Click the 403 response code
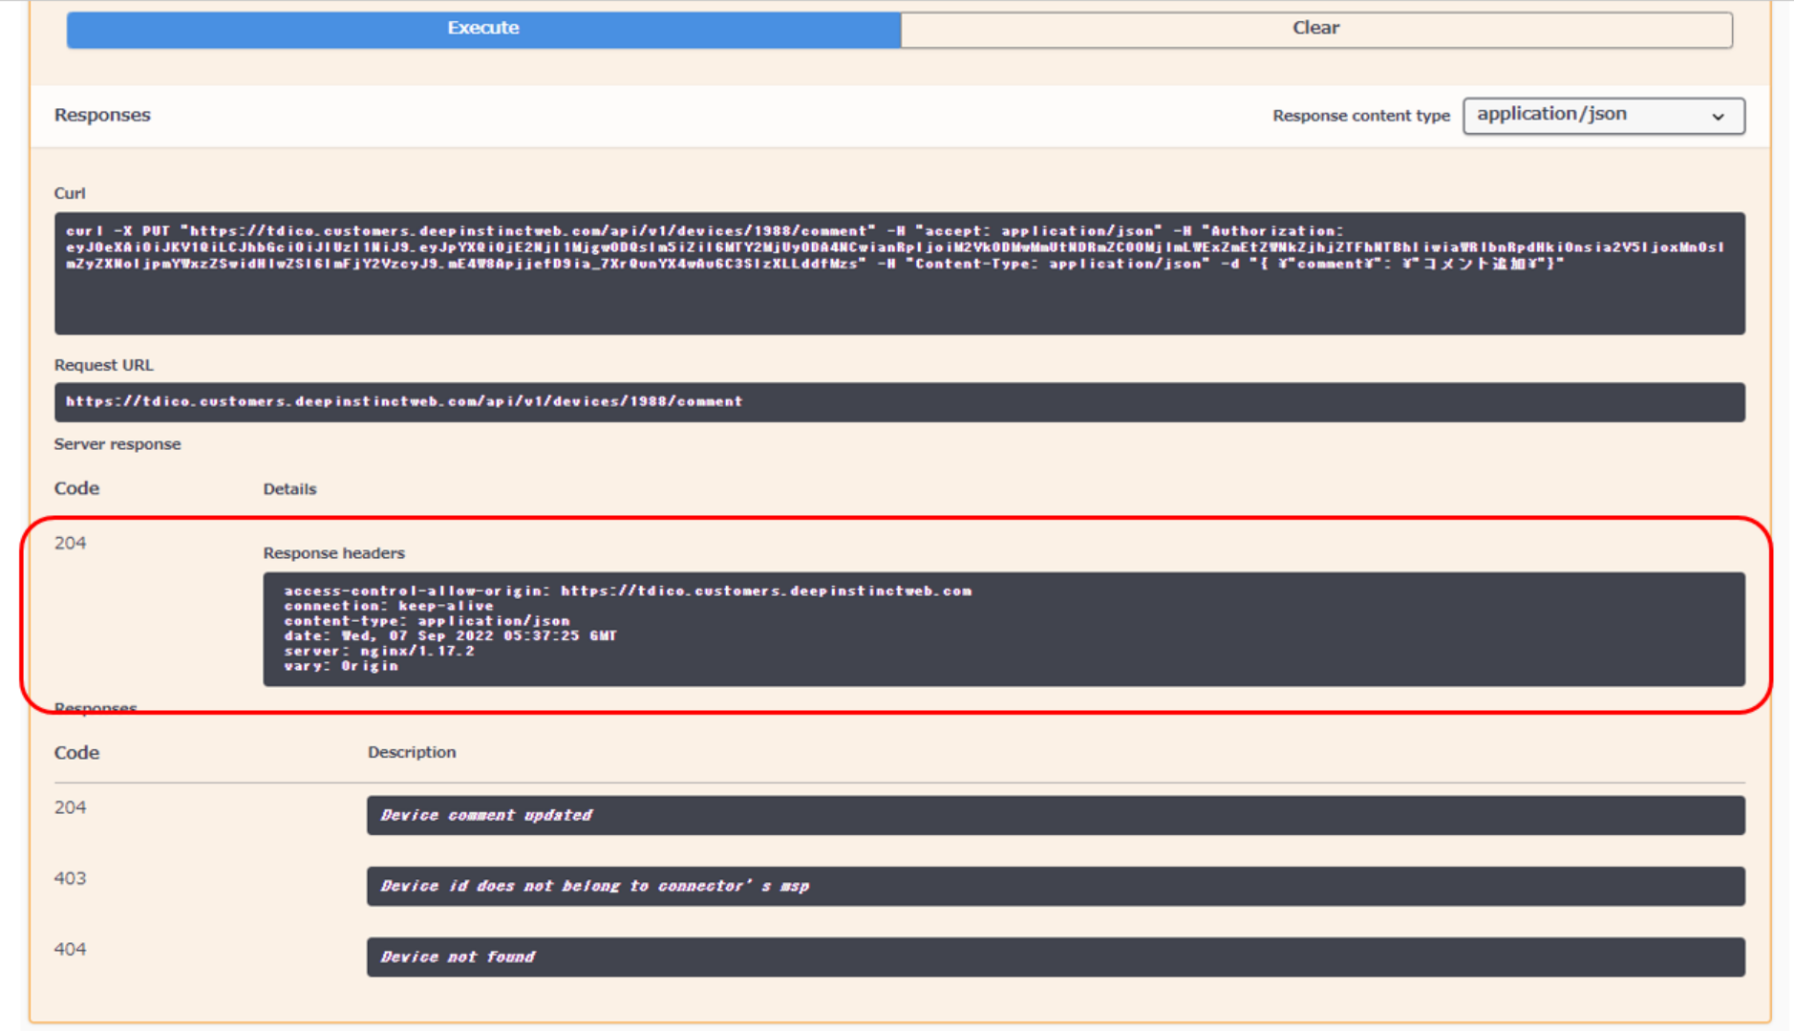Viewport: 1794px width, 1031px height. (71, 878)
